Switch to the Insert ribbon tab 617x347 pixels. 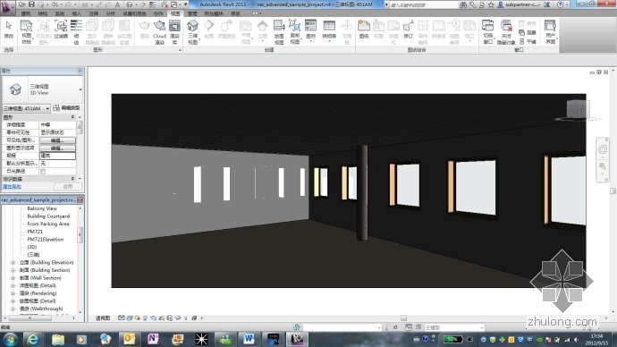click(x=76, y=13)
